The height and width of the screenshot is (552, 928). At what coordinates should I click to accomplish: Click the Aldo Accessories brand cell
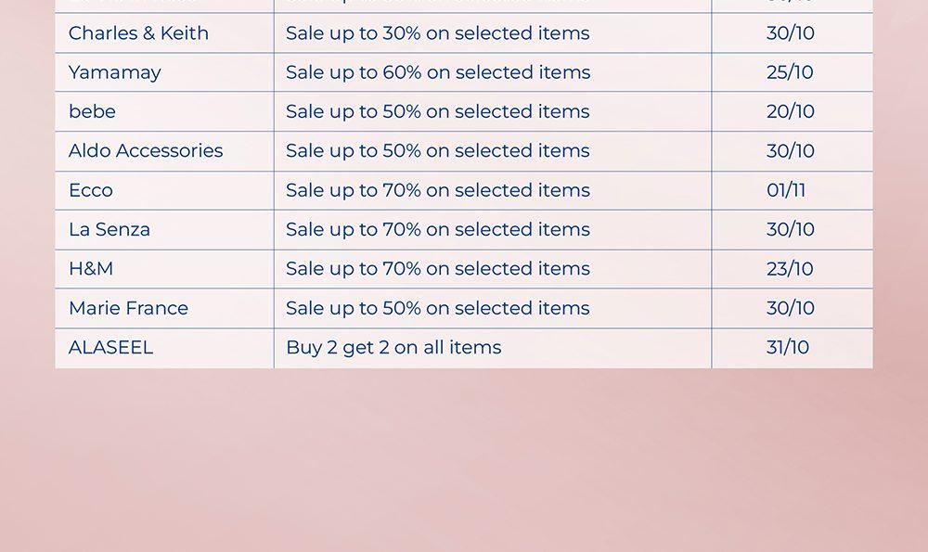coord(146,151)
